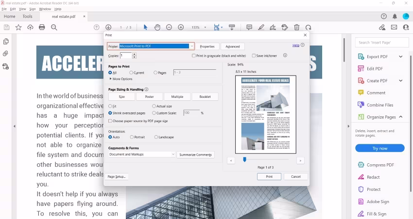Viewport: 413px width, 219px height.
Task: Open the Sign menu
Action: 33,9
